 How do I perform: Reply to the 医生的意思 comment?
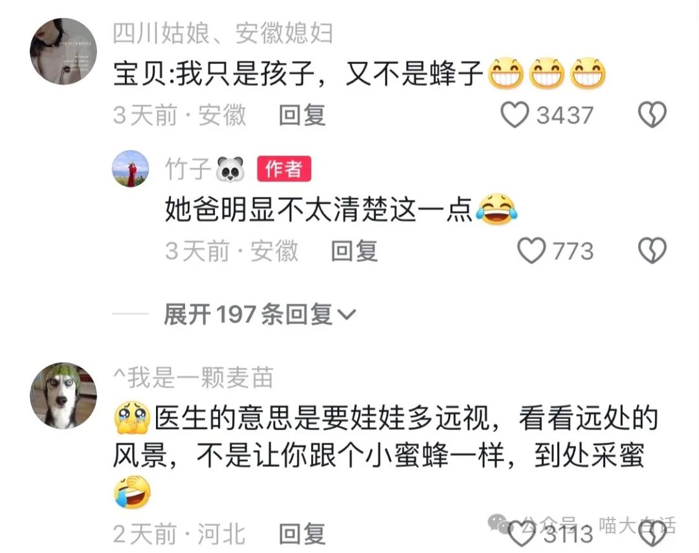click(x=302, y=534)
